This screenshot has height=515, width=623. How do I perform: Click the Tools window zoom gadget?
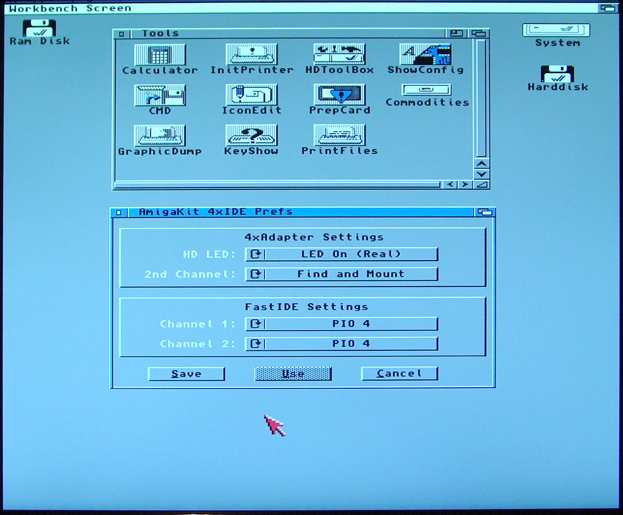point(456,33)
